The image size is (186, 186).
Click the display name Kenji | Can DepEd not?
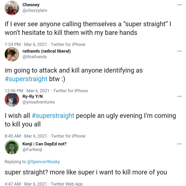(44, 144)
